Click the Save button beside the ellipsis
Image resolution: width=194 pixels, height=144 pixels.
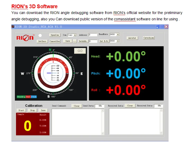click(x=68, y=41)
